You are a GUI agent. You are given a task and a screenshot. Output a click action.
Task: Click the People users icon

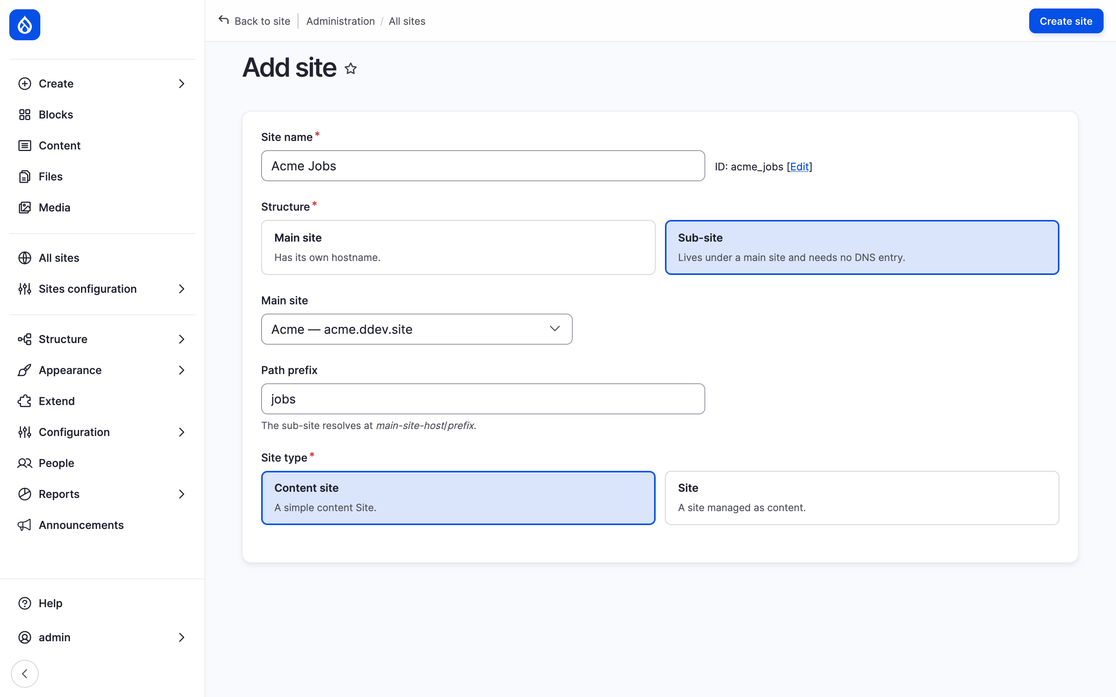pyautogui.click(x=25, y=463)
